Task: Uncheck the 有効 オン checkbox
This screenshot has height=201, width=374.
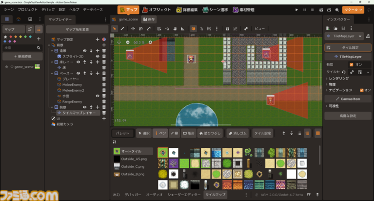Action: (x=352, y=64)
